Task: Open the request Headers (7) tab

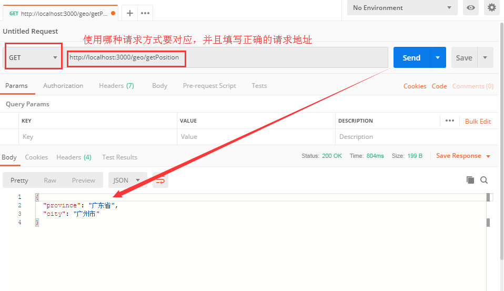Action: click(x=116, y=86)
